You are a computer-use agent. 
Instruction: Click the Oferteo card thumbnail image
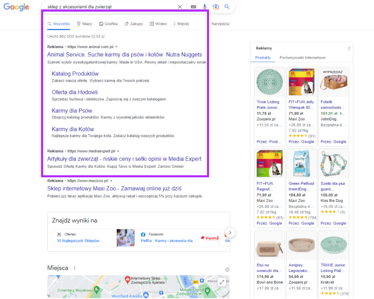click(x=126, y=237)
